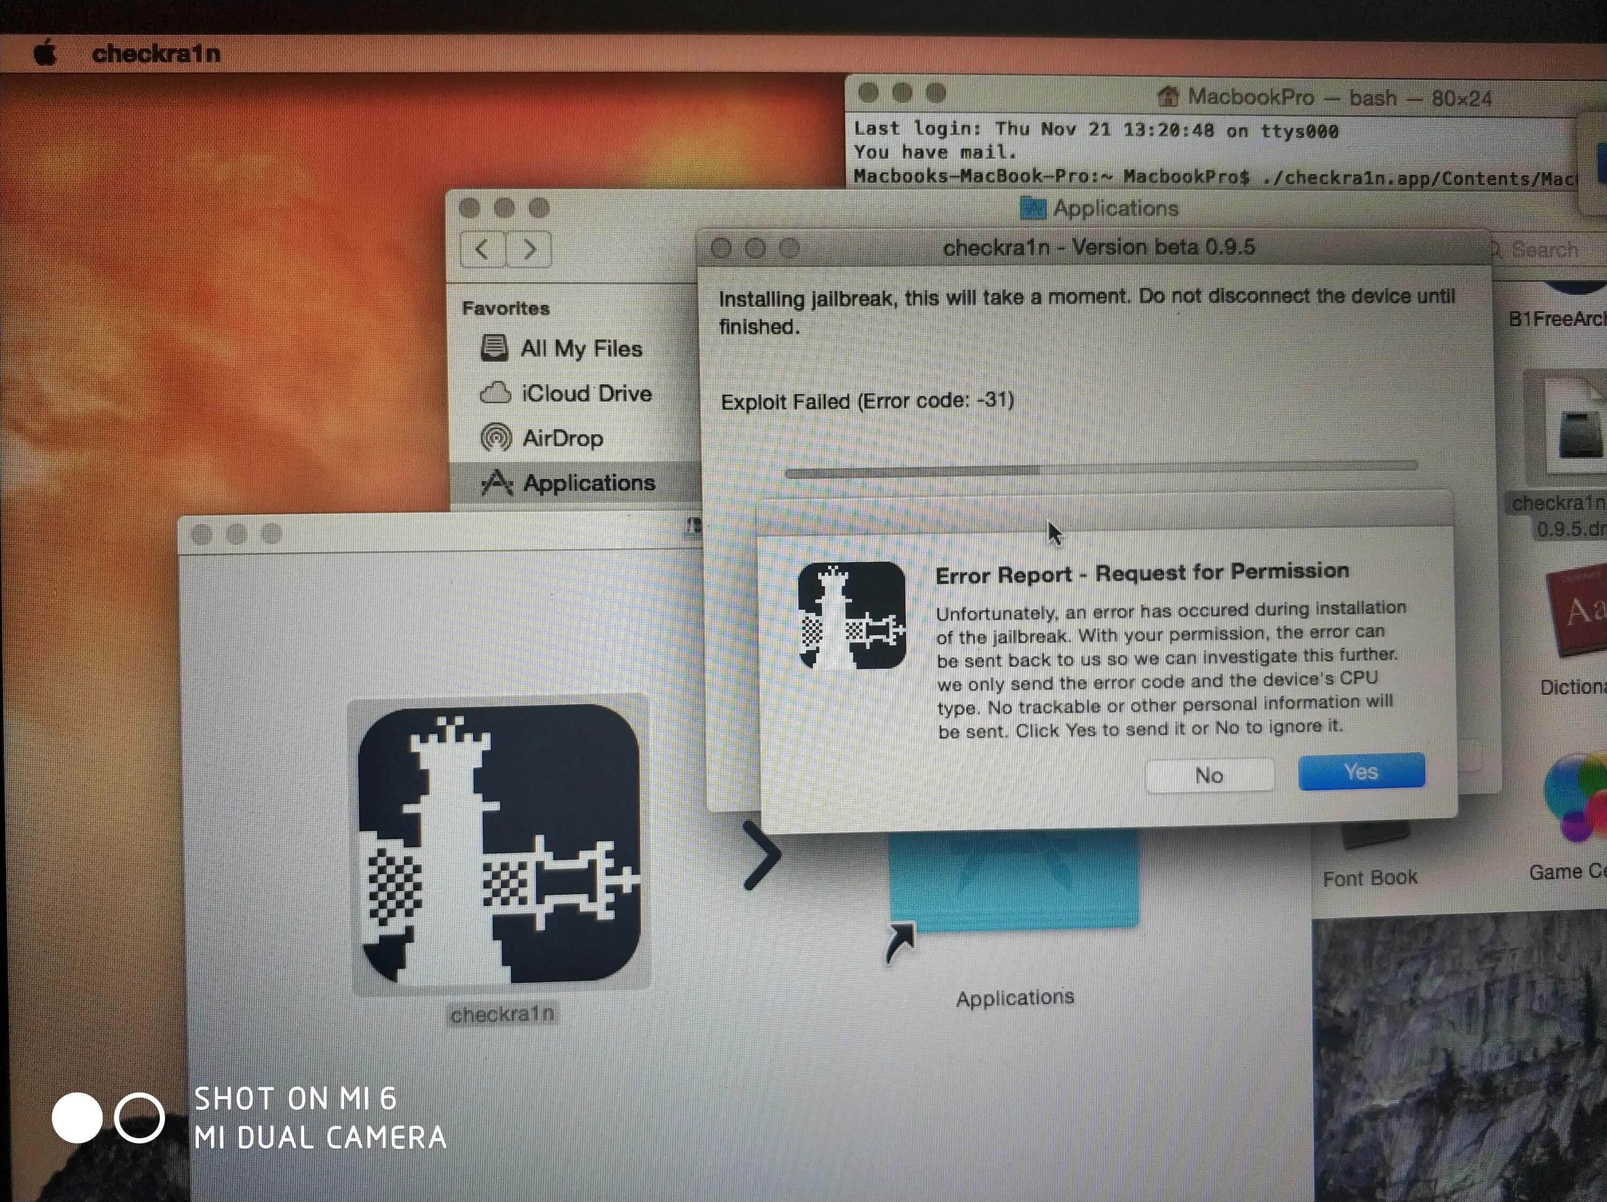Click the checkra1n chess icon in error dialog
The image size is (1607, 1202).
point(852,615)
